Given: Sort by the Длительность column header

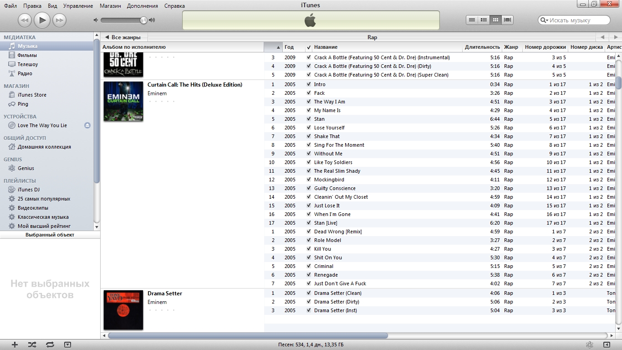Looking at the screenshot, I should (482, 47).
